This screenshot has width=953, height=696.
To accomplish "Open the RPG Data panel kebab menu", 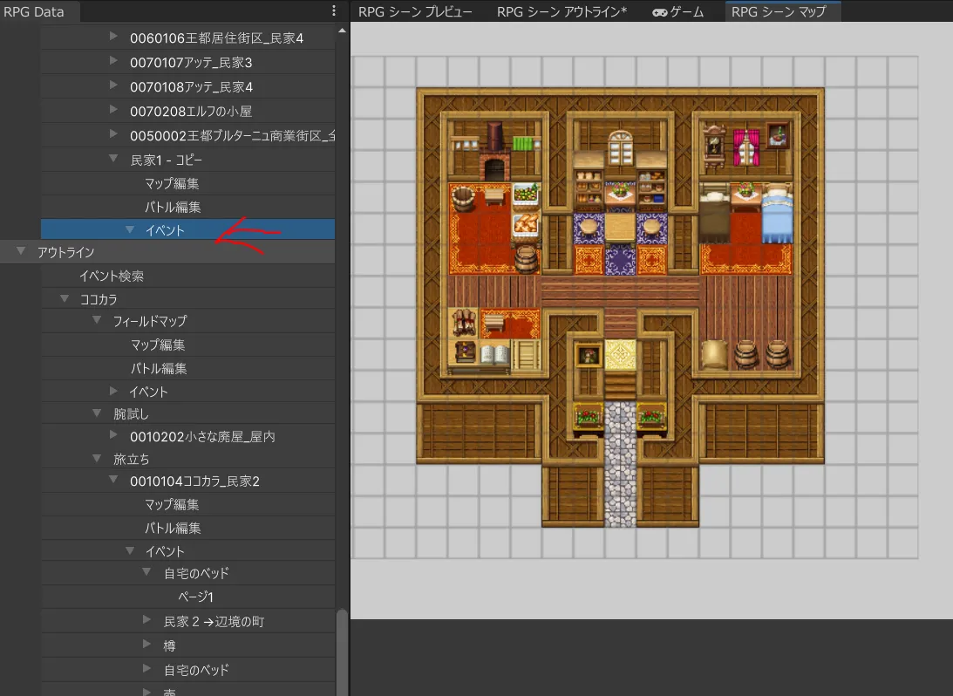I will tap(334, 11).
